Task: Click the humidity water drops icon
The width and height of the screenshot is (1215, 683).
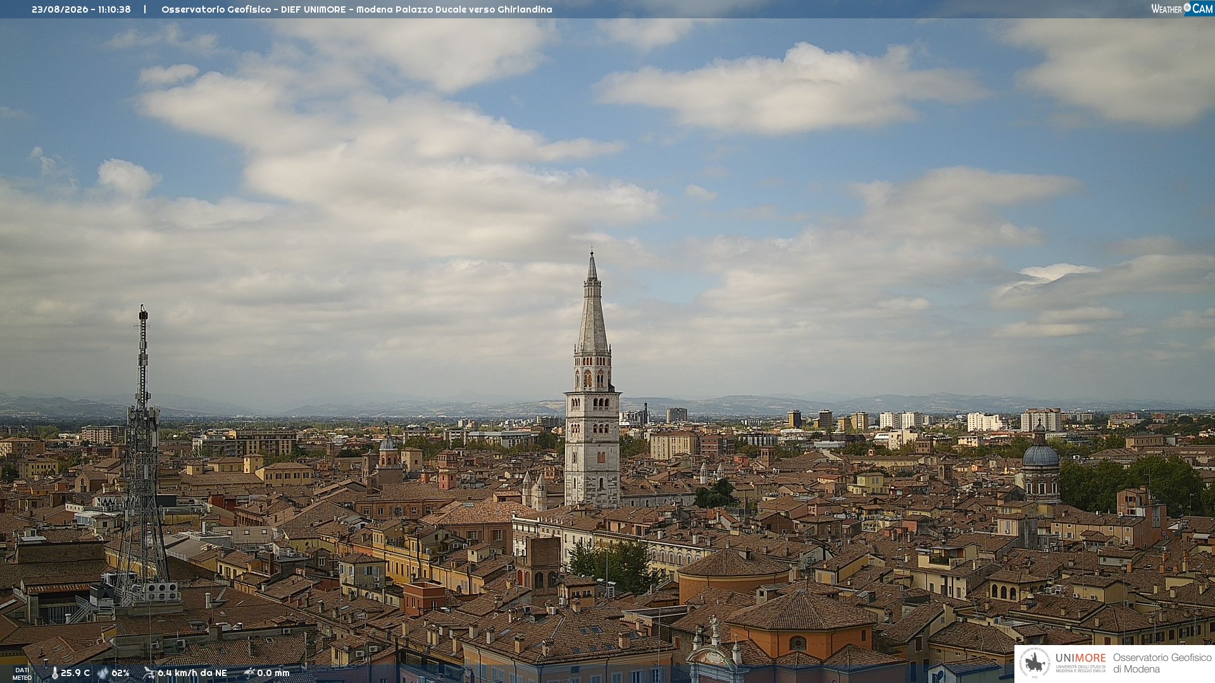Action: coord(103,673)
